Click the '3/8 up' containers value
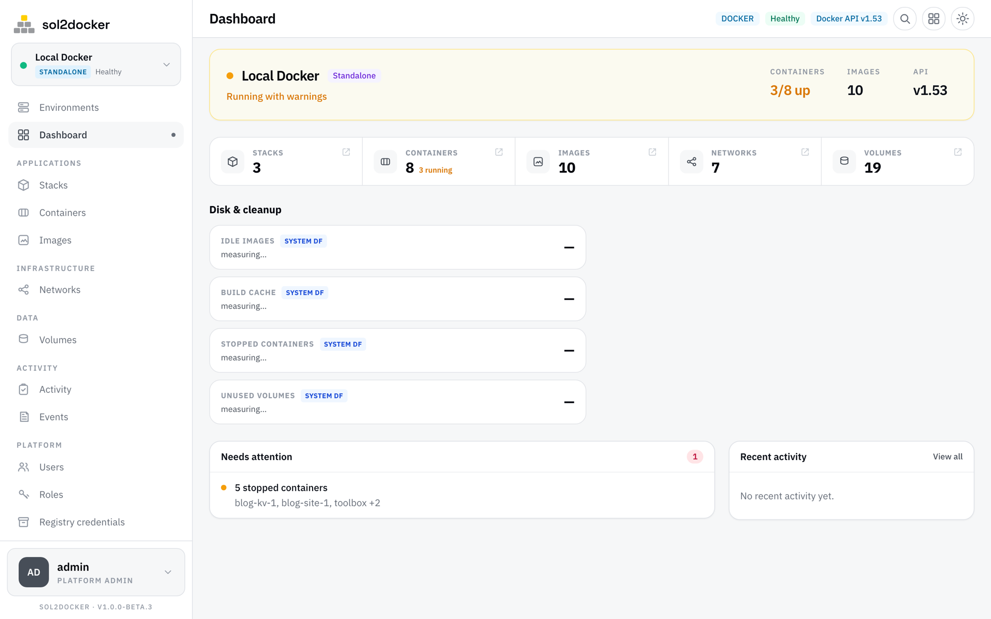This screenshot has width=991, height=619. pyautogui.click(x=790, y=90)
